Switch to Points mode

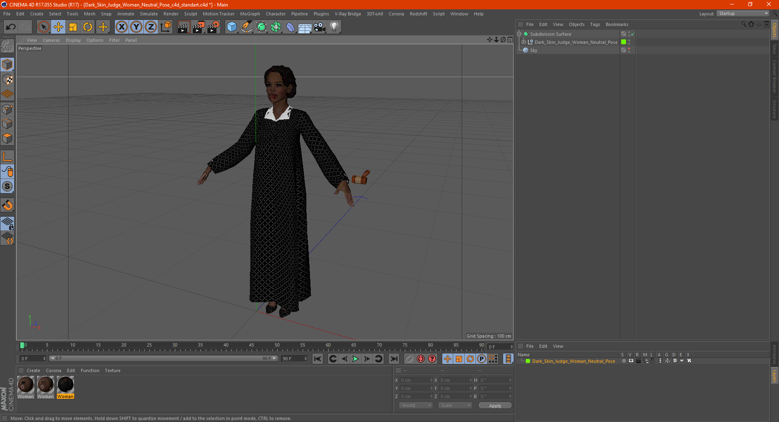point(7,109)
